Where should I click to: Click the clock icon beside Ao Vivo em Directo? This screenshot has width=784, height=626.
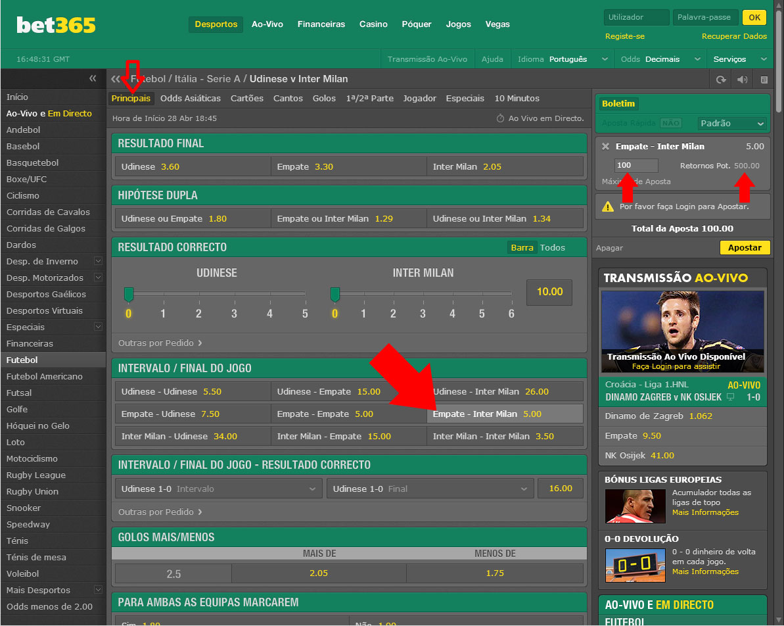click(x=500, y=118)
